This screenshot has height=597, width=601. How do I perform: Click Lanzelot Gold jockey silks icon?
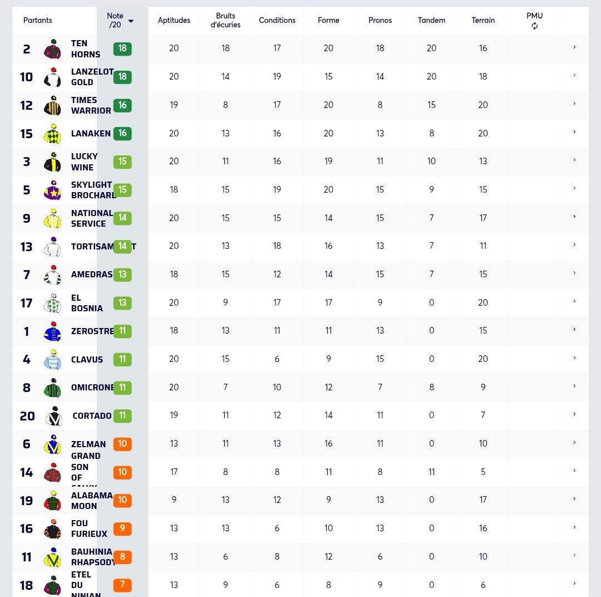pos(52,77)
